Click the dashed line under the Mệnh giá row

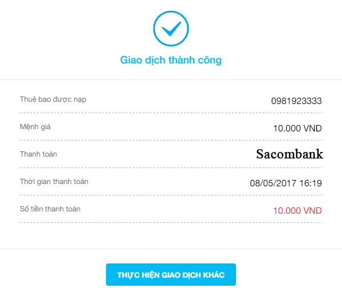171,140
